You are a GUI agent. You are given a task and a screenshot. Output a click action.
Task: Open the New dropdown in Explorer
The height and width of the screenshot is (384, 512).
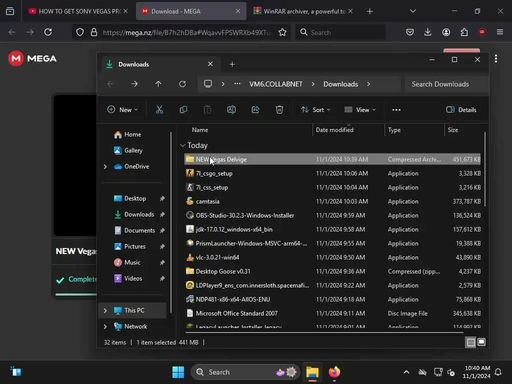(x=122, y=109)
